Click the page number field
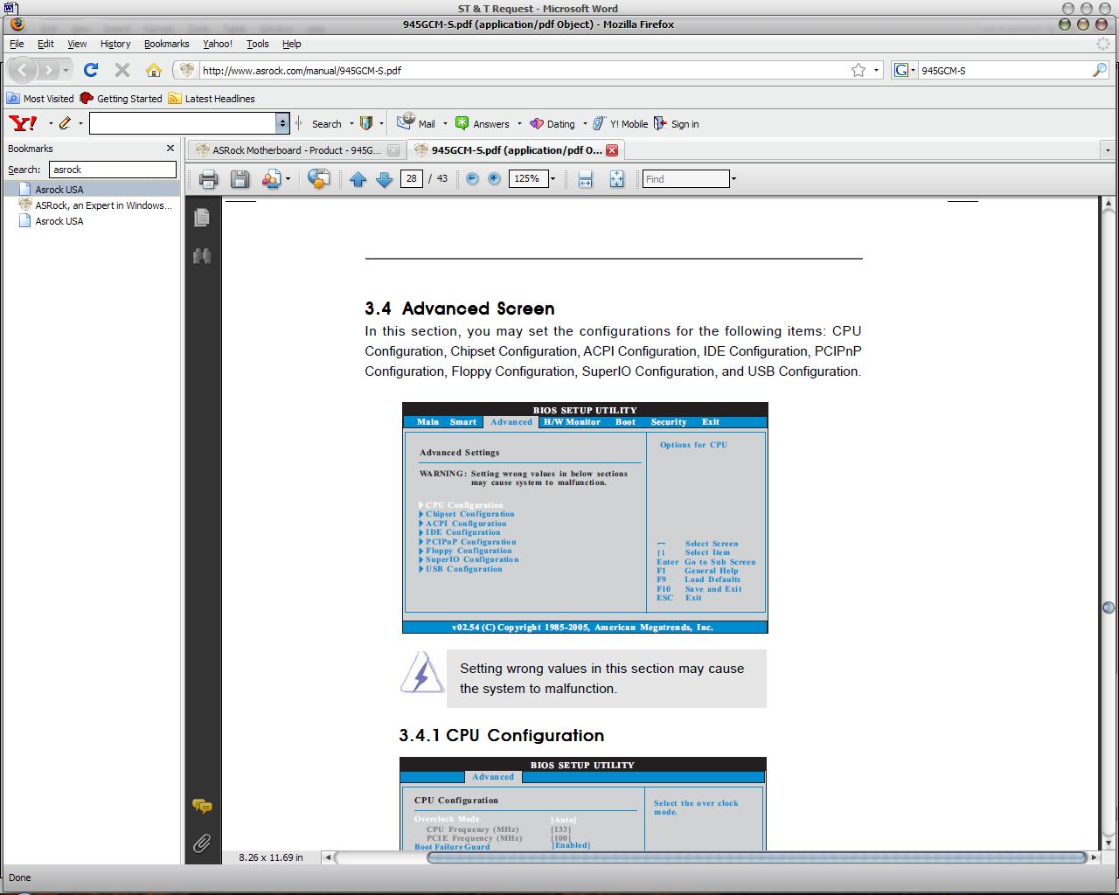 tap(411, 178)
